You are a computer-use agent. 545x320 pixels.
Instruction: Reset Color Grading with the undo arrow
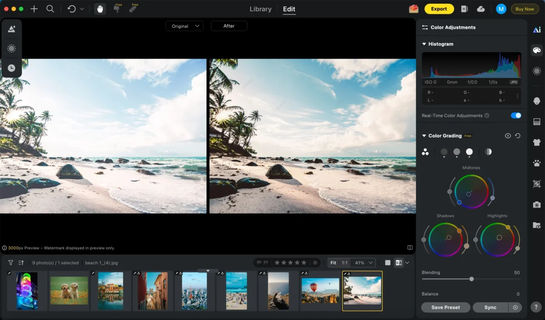518,136
